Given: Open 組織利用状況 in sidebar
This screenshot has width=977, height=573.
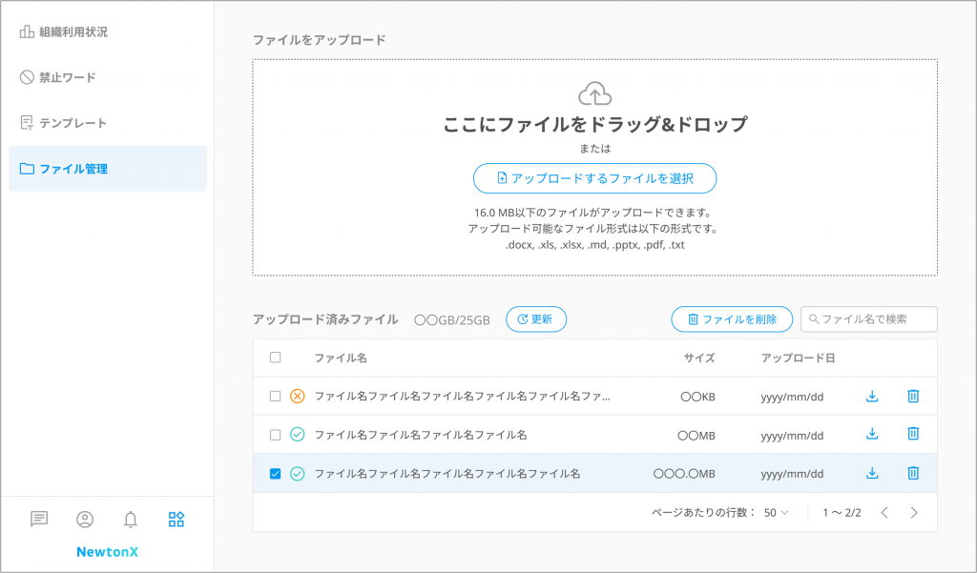Looking at the screenshot, I should (73, 31).
